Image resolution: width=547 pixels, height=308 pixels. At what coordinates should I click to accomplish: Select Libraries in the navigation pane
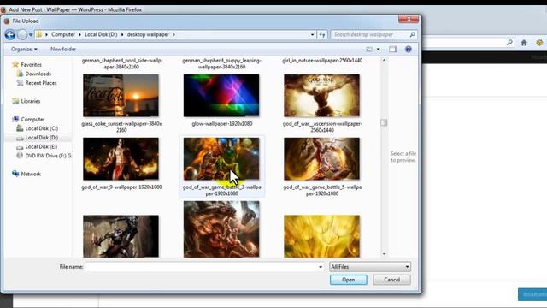click(31, 101)
